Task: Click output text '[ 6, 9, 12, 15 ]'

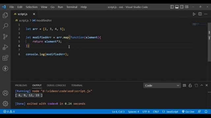Action: pos(29,95)
